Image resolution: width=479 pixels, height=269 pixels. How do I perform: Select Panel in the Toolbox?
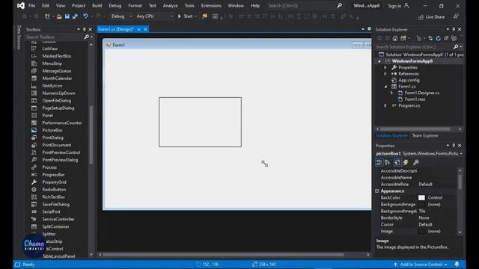[47, 115]
